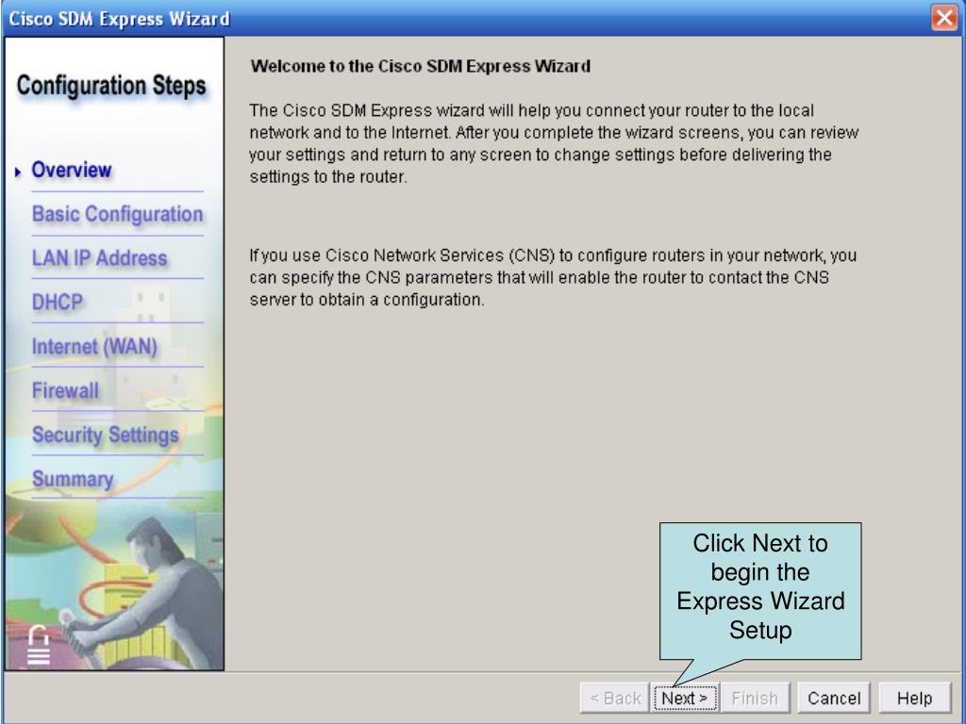Click the arrow marker beside Overview
The height and width of the screenshot is (724, 966).
pos(18,172)
